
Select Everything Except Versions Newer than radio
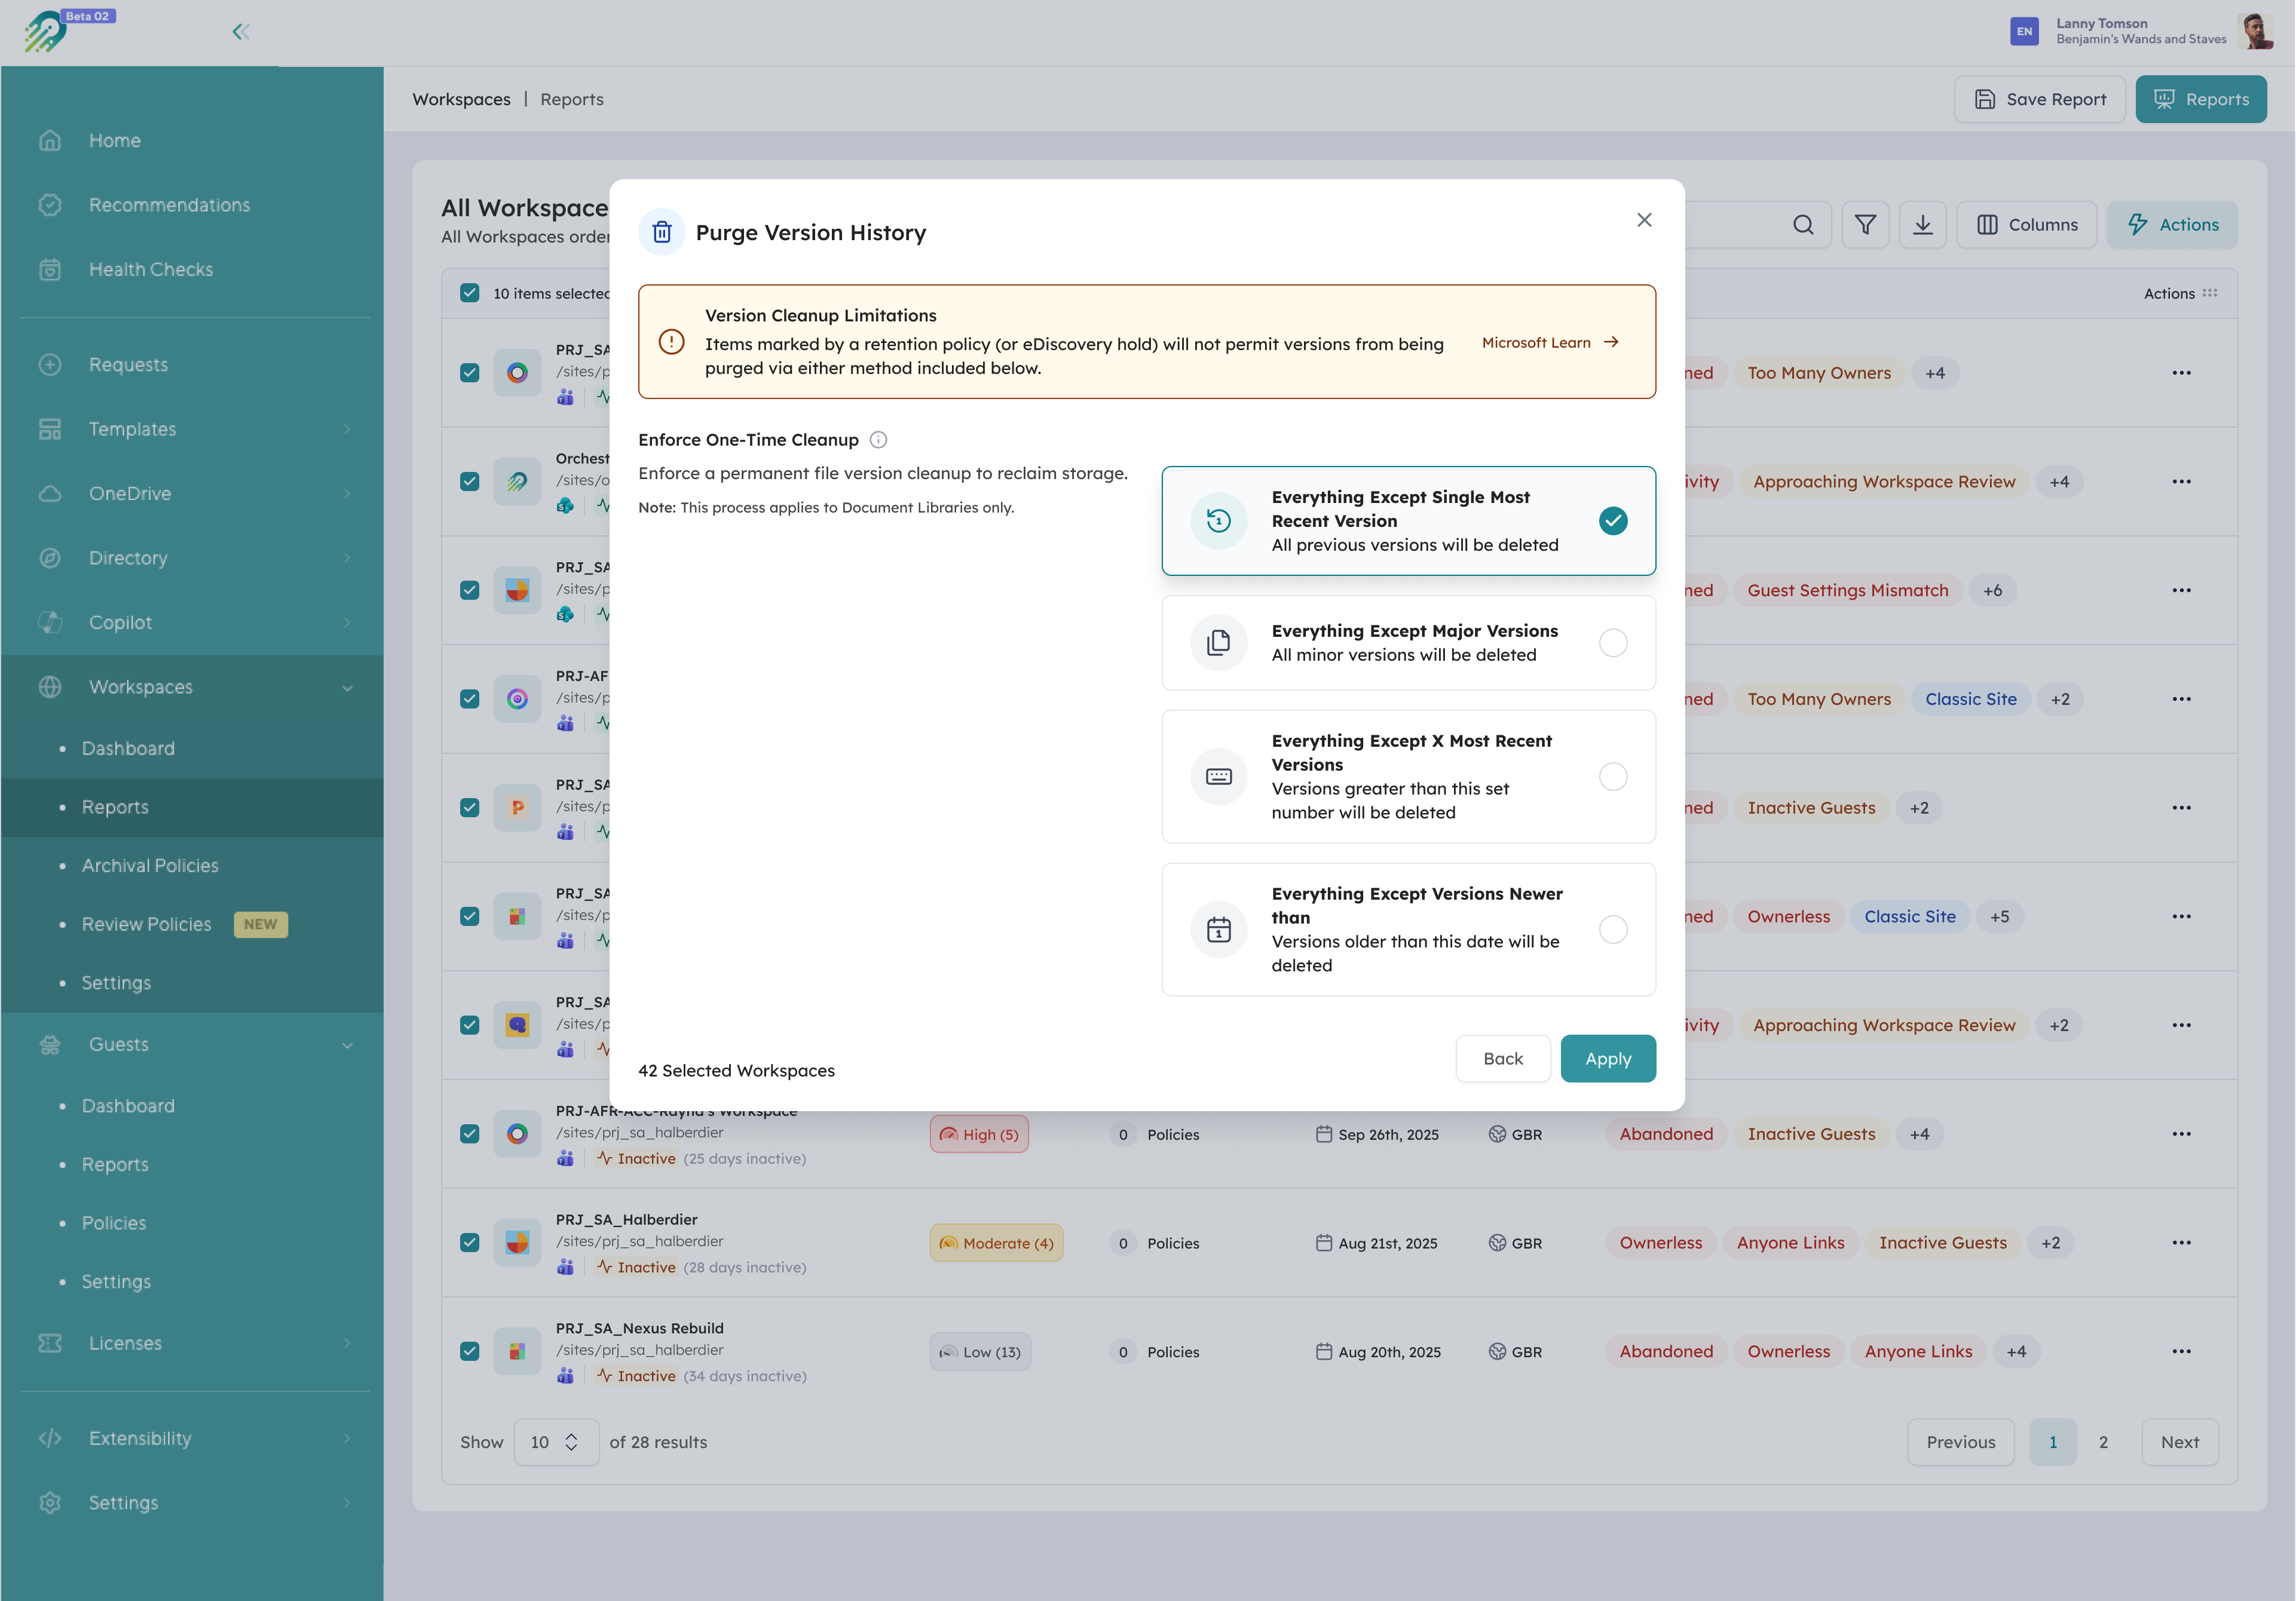coord(1612,930)
